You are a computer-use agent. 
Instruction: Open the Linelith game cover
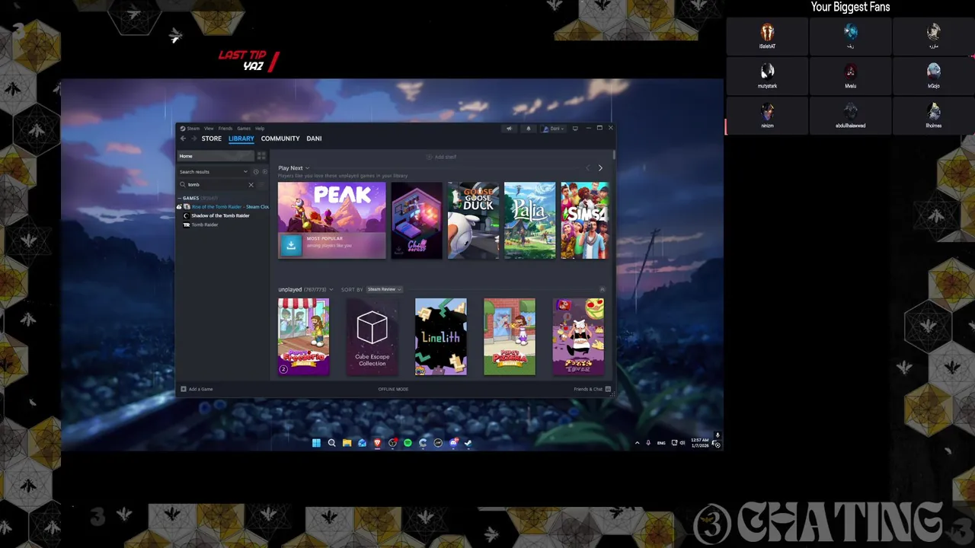coord(441,336)
